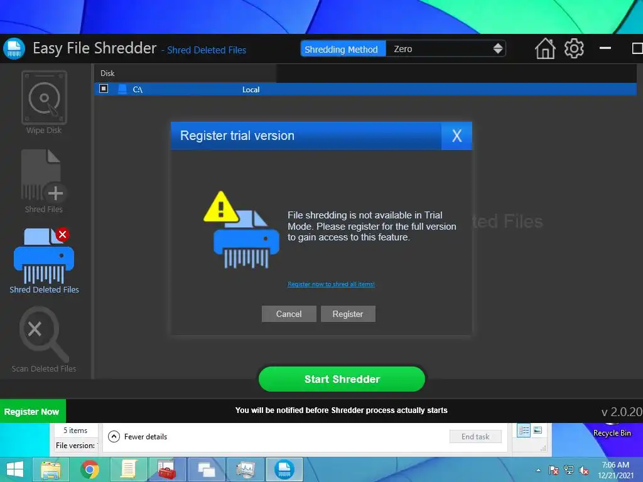Open Shred Deleted Files in sidebar
The height and width of the screenshot is (482, 643).
pos(45,260)
